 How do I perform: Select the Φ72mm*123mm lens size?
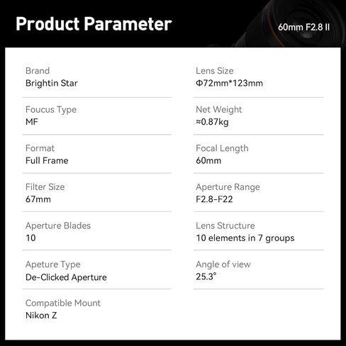tap(229, 83)
